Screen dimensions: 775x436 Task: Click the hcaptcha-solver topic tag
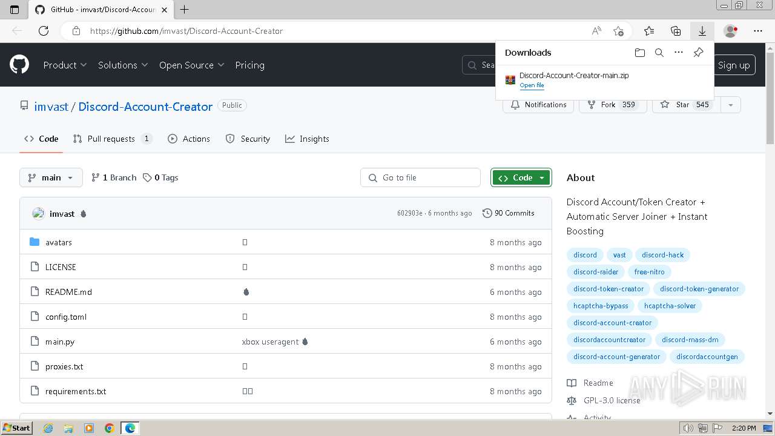tap(670, 306)
